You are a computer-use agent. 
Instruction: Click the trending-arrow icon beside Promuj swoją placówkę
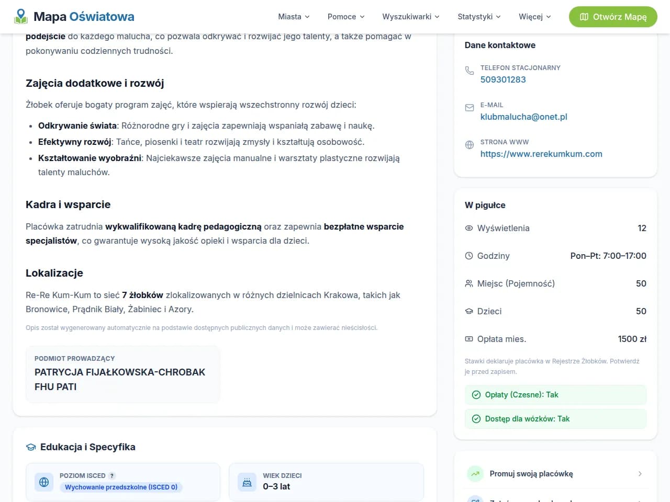[x=475, y=474]
